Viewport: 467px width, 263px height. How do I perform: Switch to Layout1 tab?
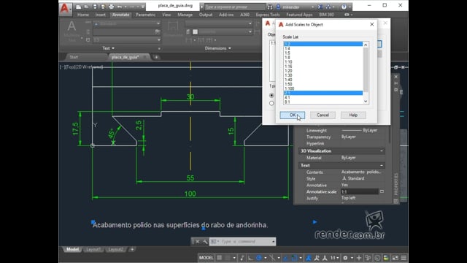point(93,249)
